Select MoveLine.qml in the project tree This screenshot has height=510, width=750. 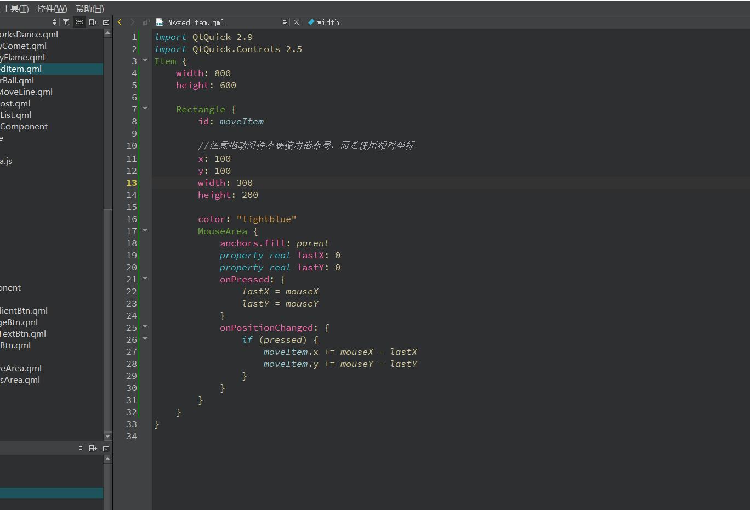(x=26, y=92)
